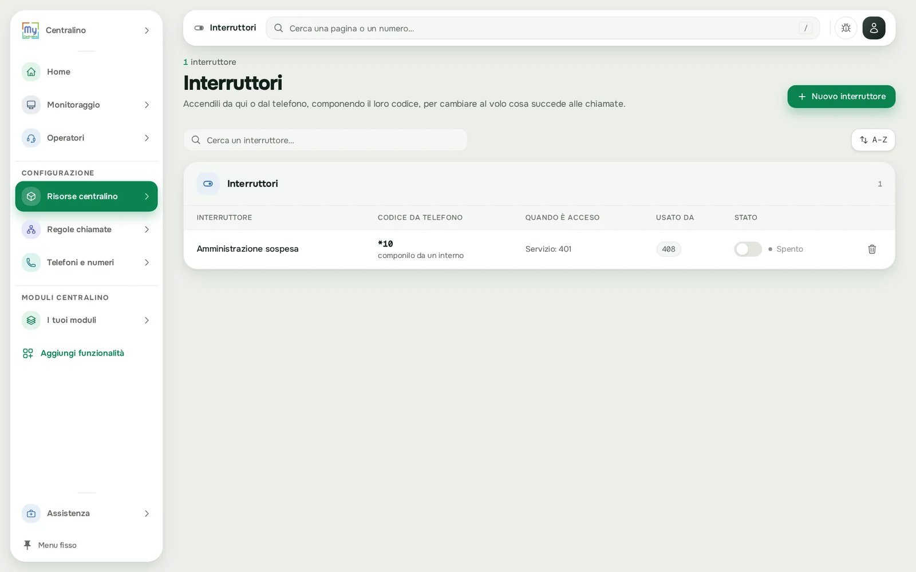Open the bug report icon in top bar
916x572 pixels.
pyautogui.click(x=846, y=28)
